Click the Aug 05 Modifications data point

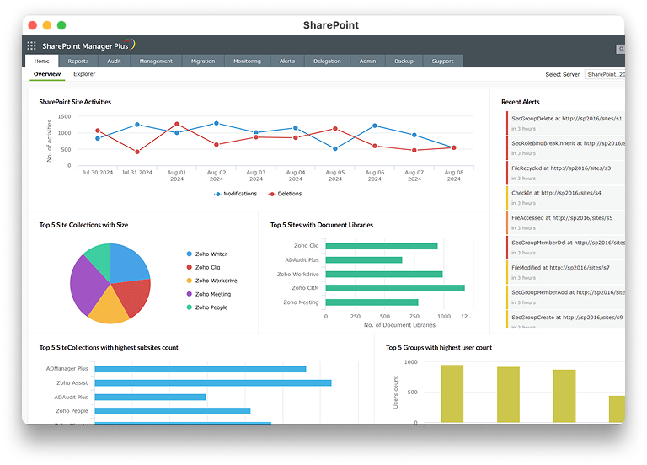335,148
